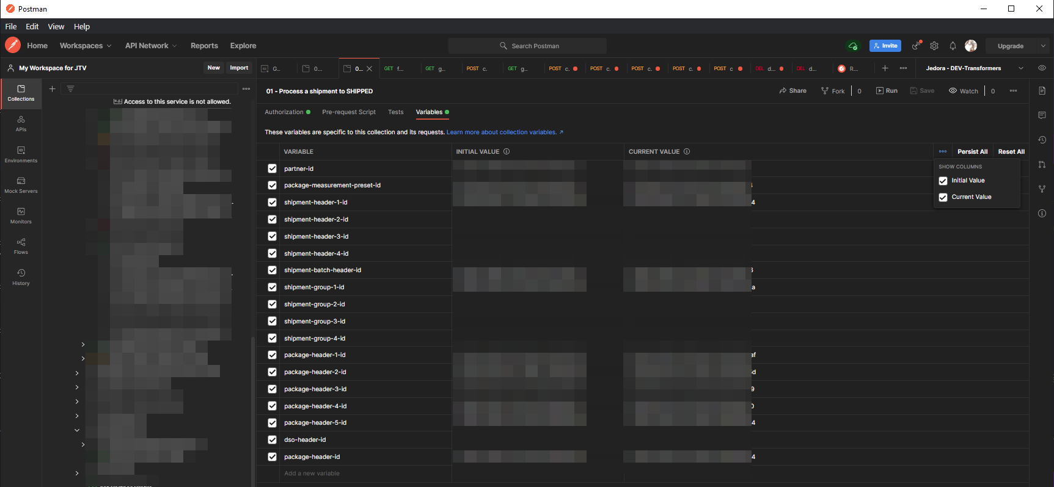Uncheck the partner-id variable checkbox
1054x487 pixels.
[x=272, y=168]
